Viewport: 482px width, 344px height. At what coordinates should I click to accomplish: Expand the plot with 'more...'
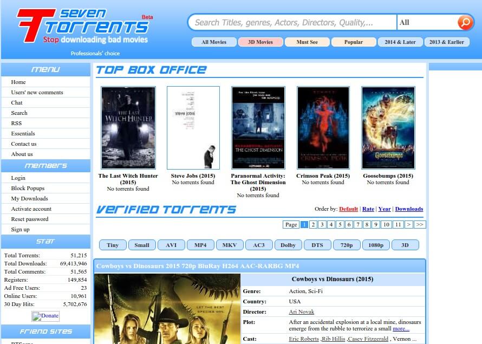click(x=401, y=329)
